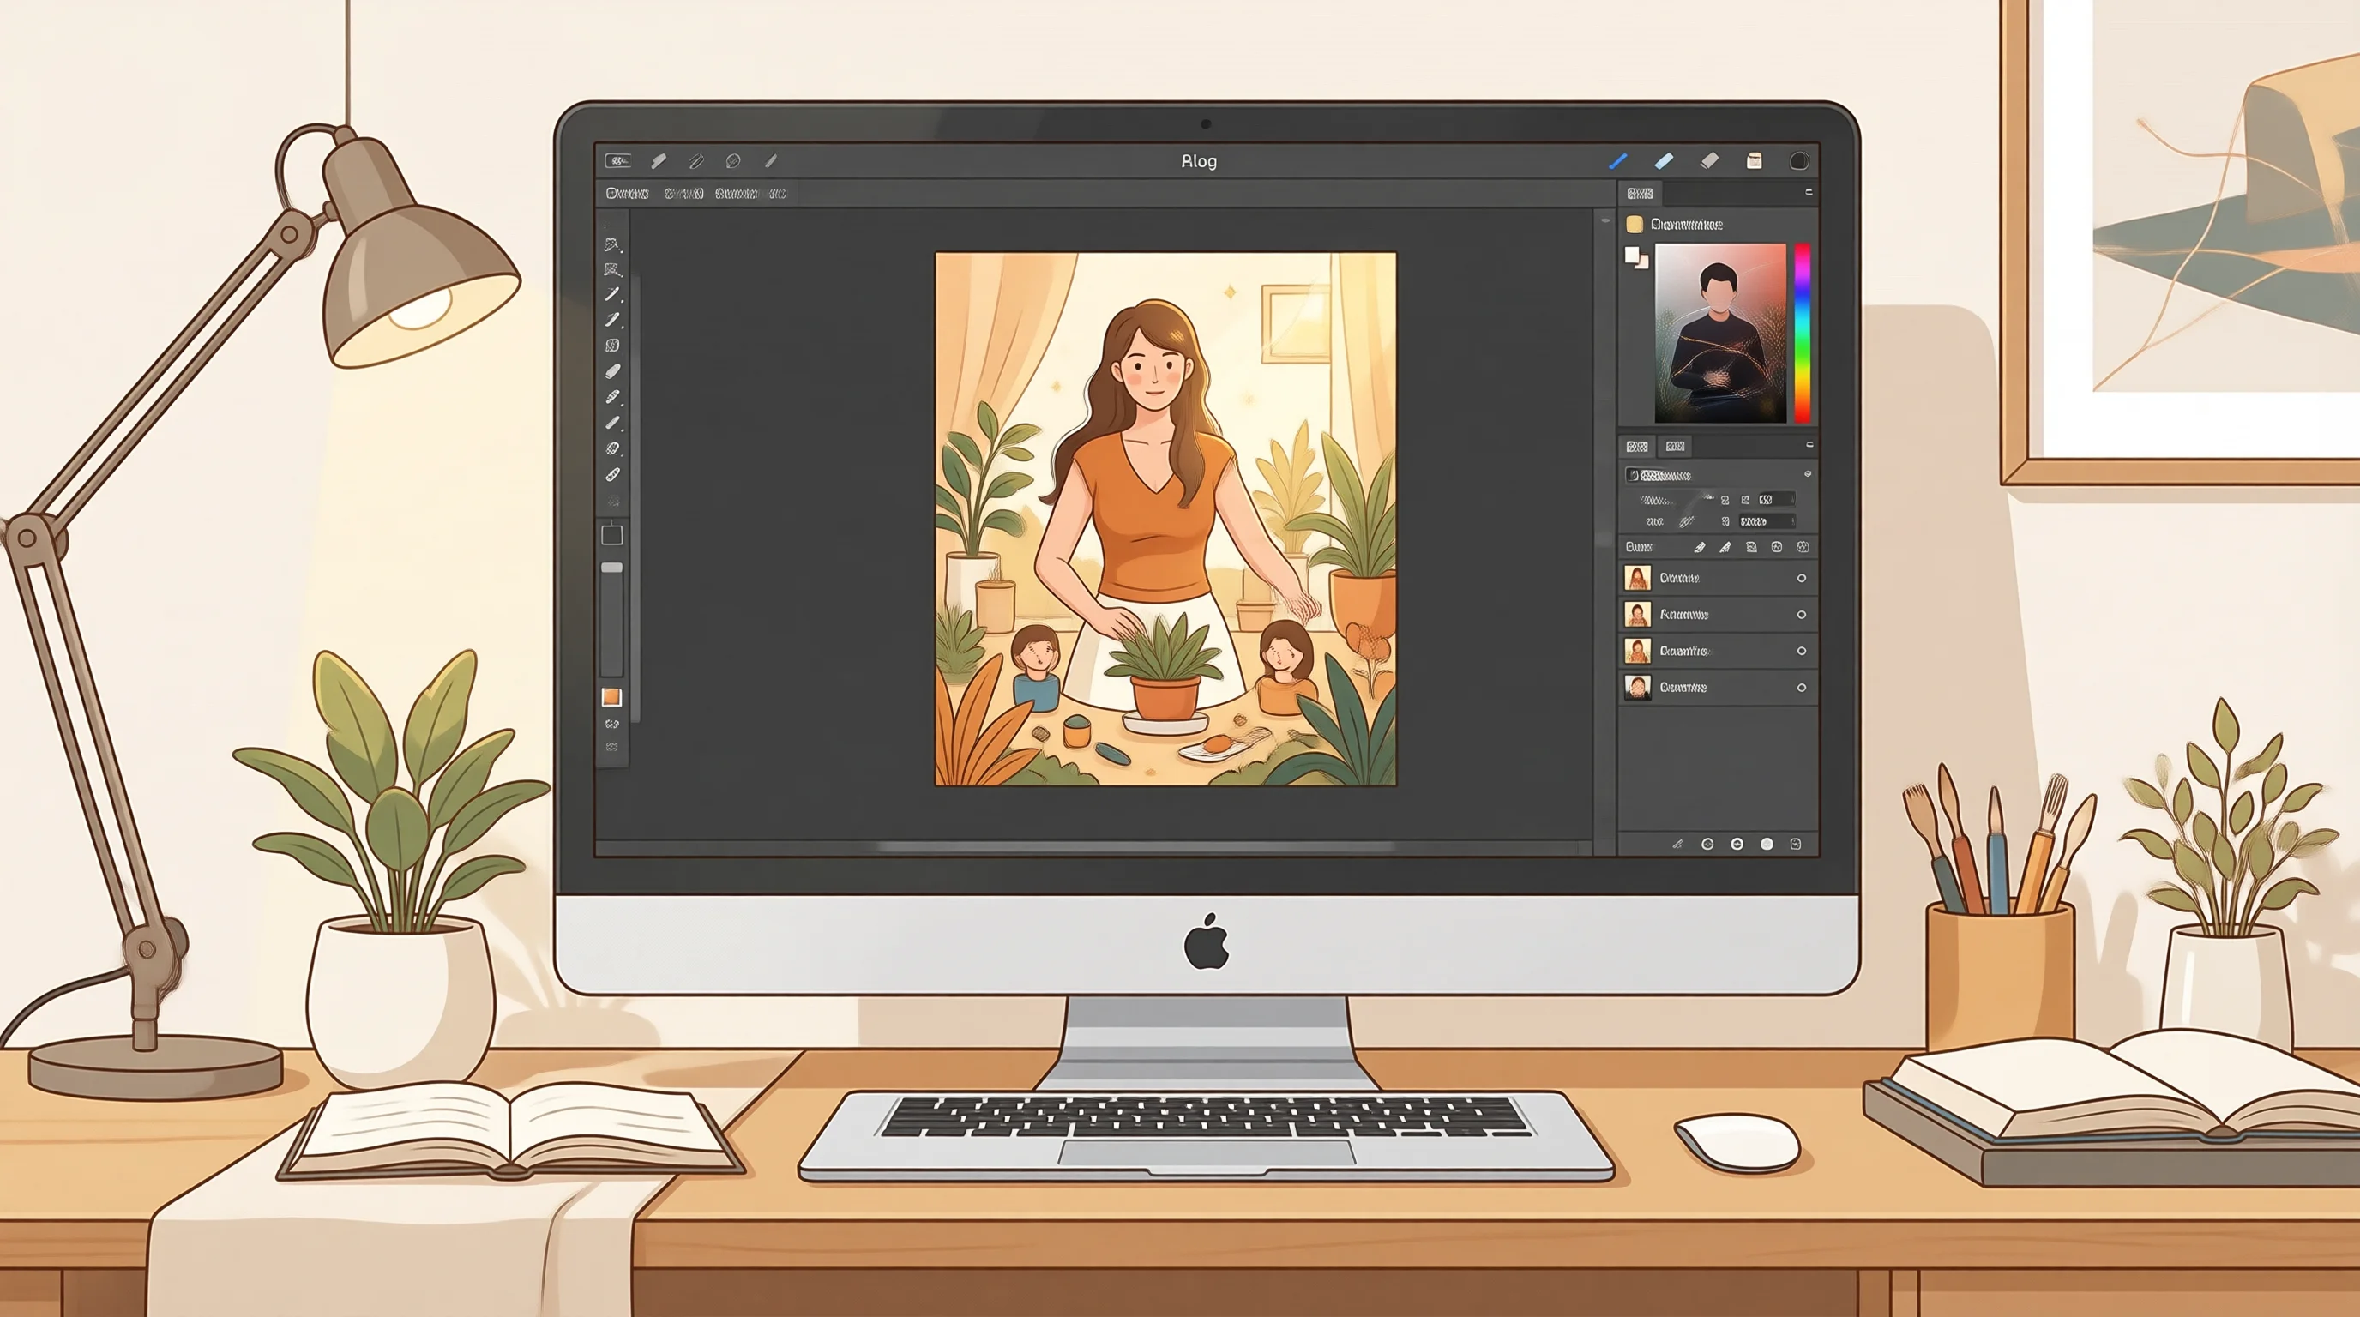
Task: Click the 'Rlog' document title in title bar
Action: click(1198, 161)
